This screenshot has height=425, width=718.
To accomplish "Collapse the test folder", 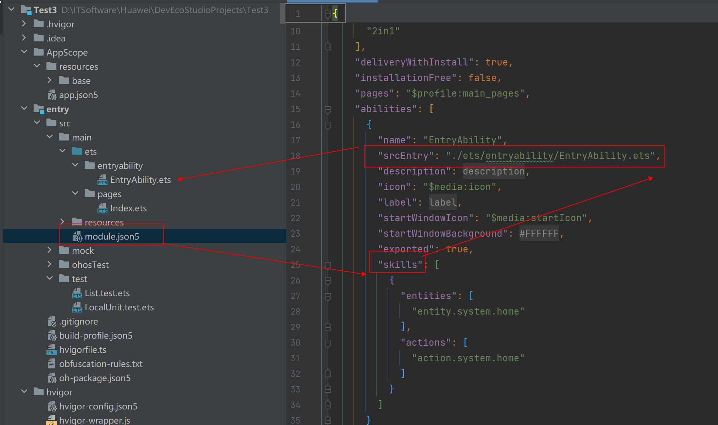I will pos(50,278).
